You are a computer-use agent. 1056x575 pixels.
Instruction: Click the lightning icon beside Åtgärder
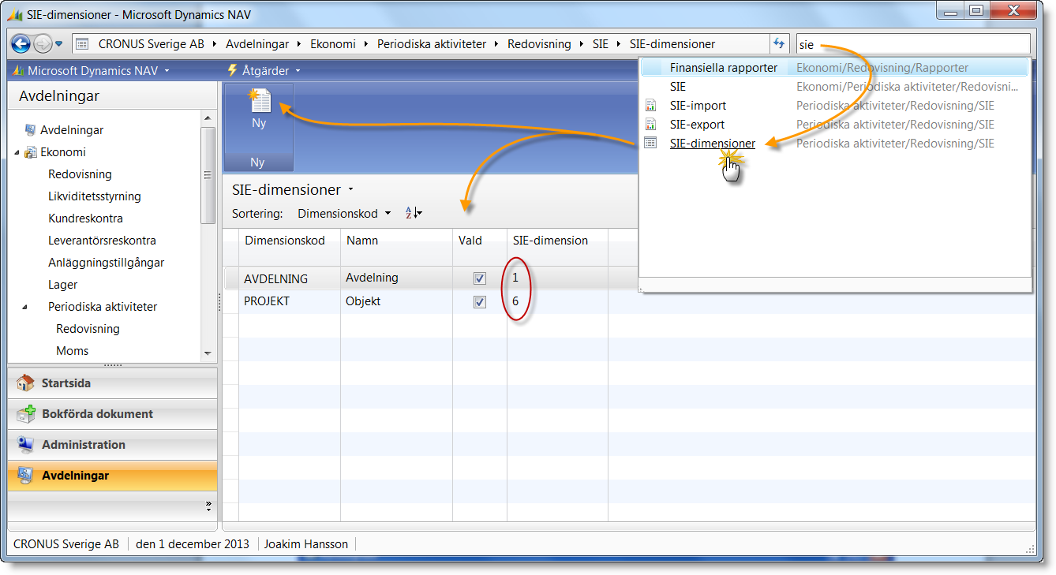(x=232, y=70)
